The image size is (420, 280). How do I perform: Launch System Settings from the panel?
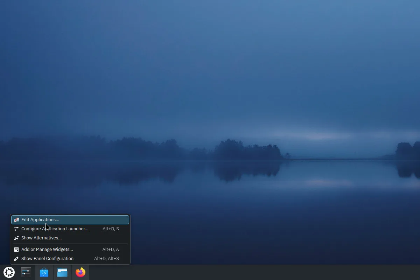[26, 272]
